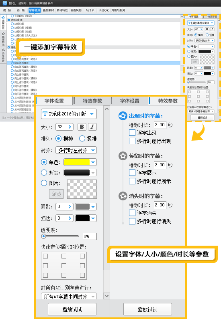Open the 停留特效 star side tab
The width and height of the screenshot is (221, 319).
pyautogui.click(x=3, y=38)
